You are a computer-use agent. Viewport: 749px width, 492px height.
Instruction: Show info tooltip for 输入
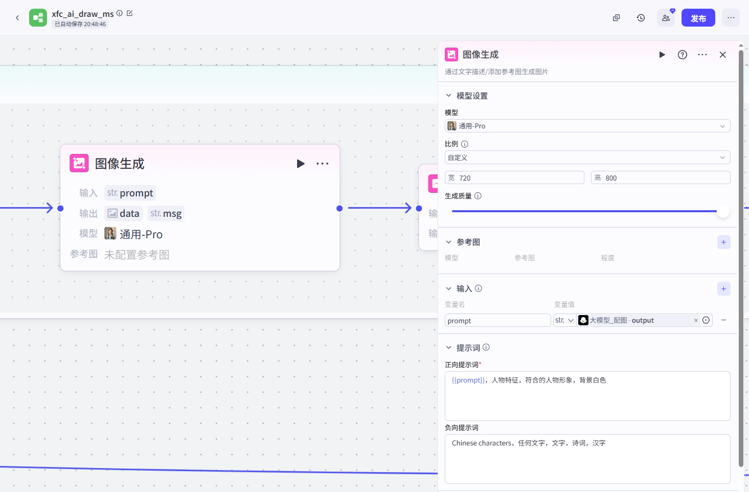pos(479,288)
